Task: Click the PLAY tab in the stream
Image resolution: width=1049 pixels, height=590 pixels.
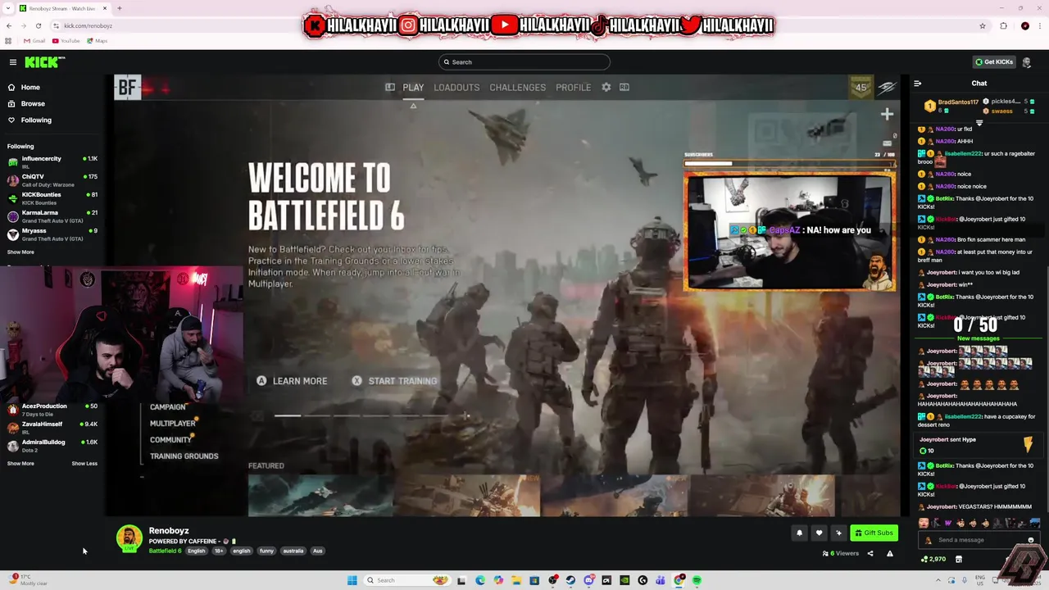Action: click(413, 88)
